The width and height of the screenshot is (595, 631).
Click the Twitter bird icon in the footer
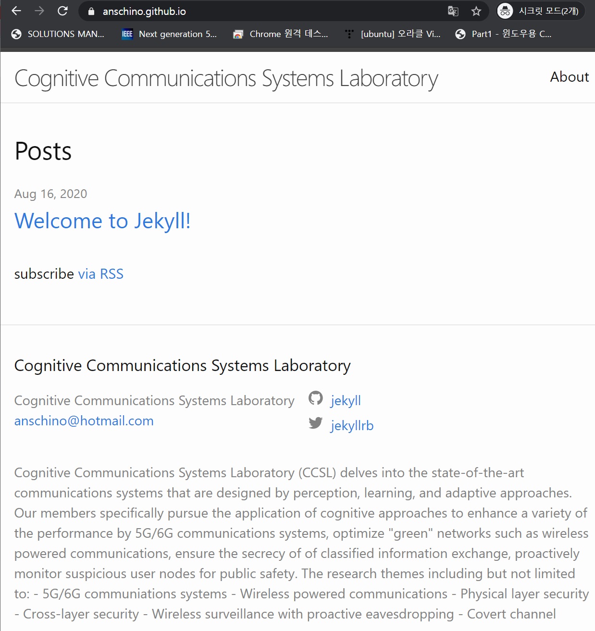click(x=316, y=423)
